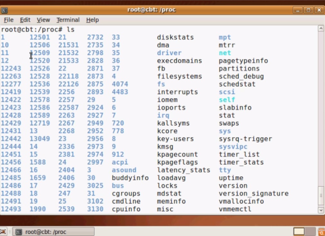Click the scrollbar down arrow
The image size is (325, 236).
(320, 210)
